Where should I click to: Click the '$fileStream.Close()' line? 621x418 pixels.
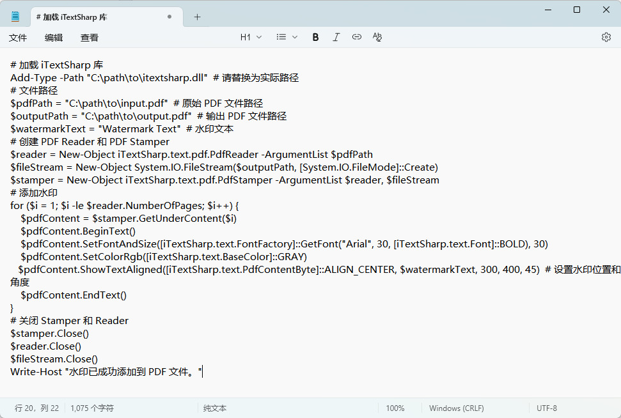point(54,359)
